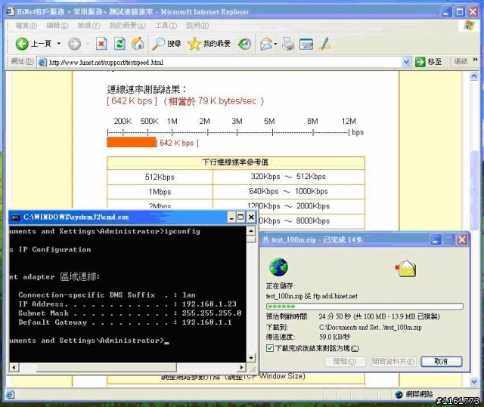The height and width of the screenshot is (407, 484).
Task: Click the 1Mbps table cell
Action: pyautogui.click(x=160, y=192)
